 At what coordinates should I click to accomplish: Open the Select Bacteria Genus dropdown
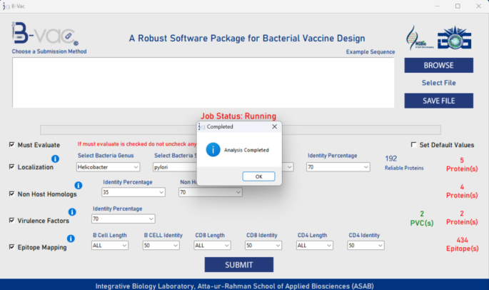108,167
